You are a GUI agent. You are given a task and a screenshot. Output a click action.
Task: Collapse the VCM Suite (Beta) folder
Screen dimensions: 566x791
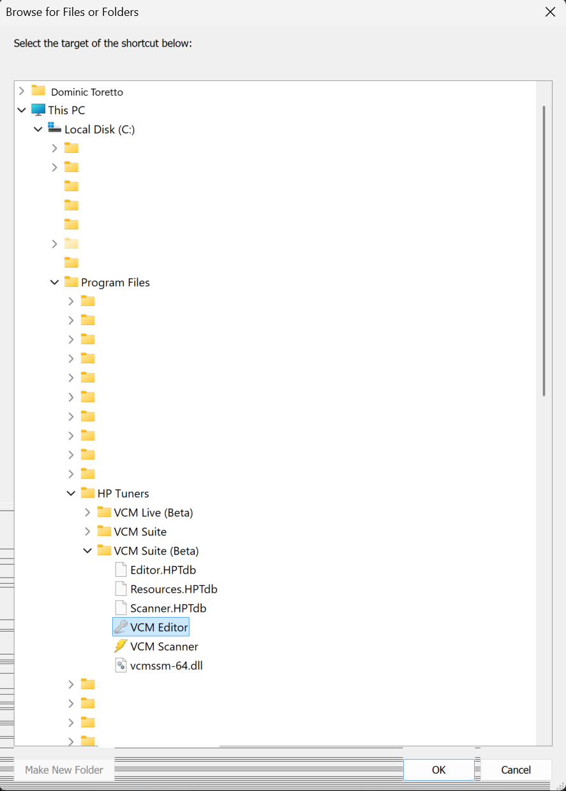pyautogui.click(x=87, y=551)
